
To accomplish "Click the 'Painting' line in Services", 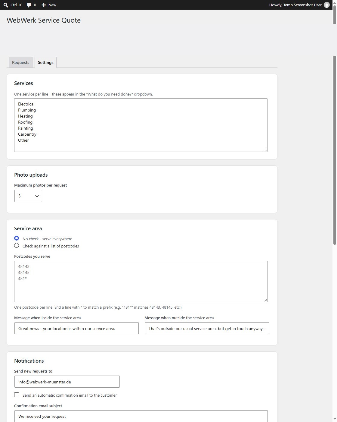I will 26,128.
